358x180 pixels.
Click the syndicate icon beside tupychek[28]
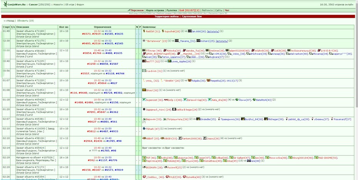[x=163, y=31]
